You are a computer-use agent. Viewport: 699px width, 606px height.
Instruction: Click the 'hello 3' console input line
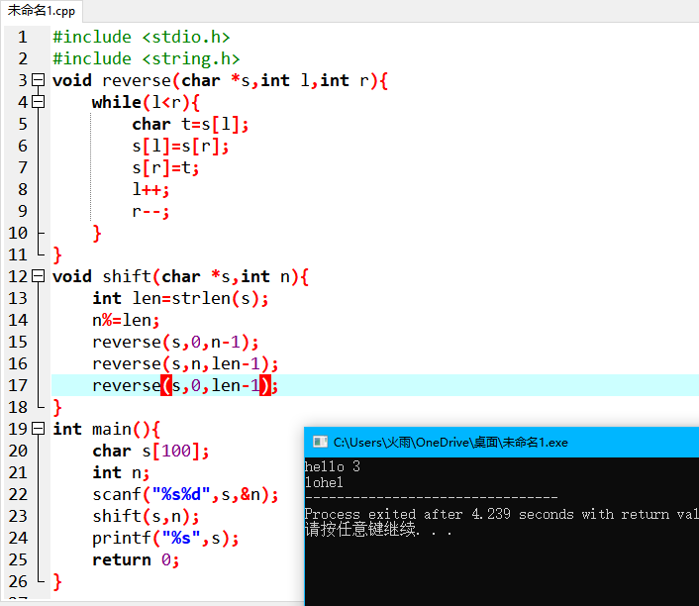[x=332, y=466]
